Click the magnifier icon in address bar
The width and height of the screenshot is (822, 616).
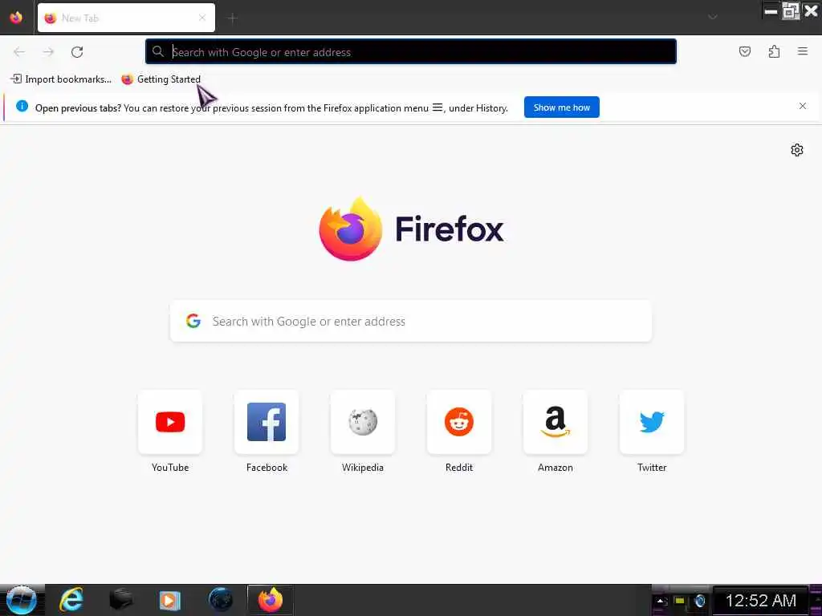point(158,51)
